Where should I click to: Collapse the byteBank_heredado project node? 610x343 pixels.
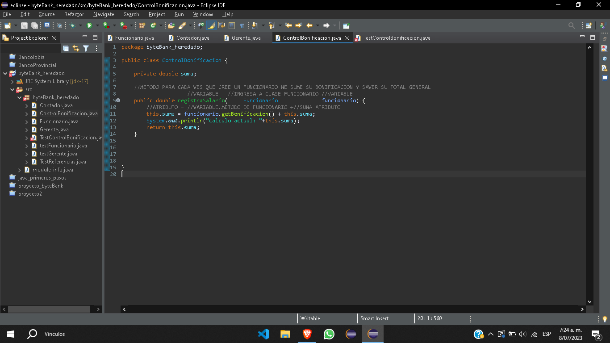(5, 73)
